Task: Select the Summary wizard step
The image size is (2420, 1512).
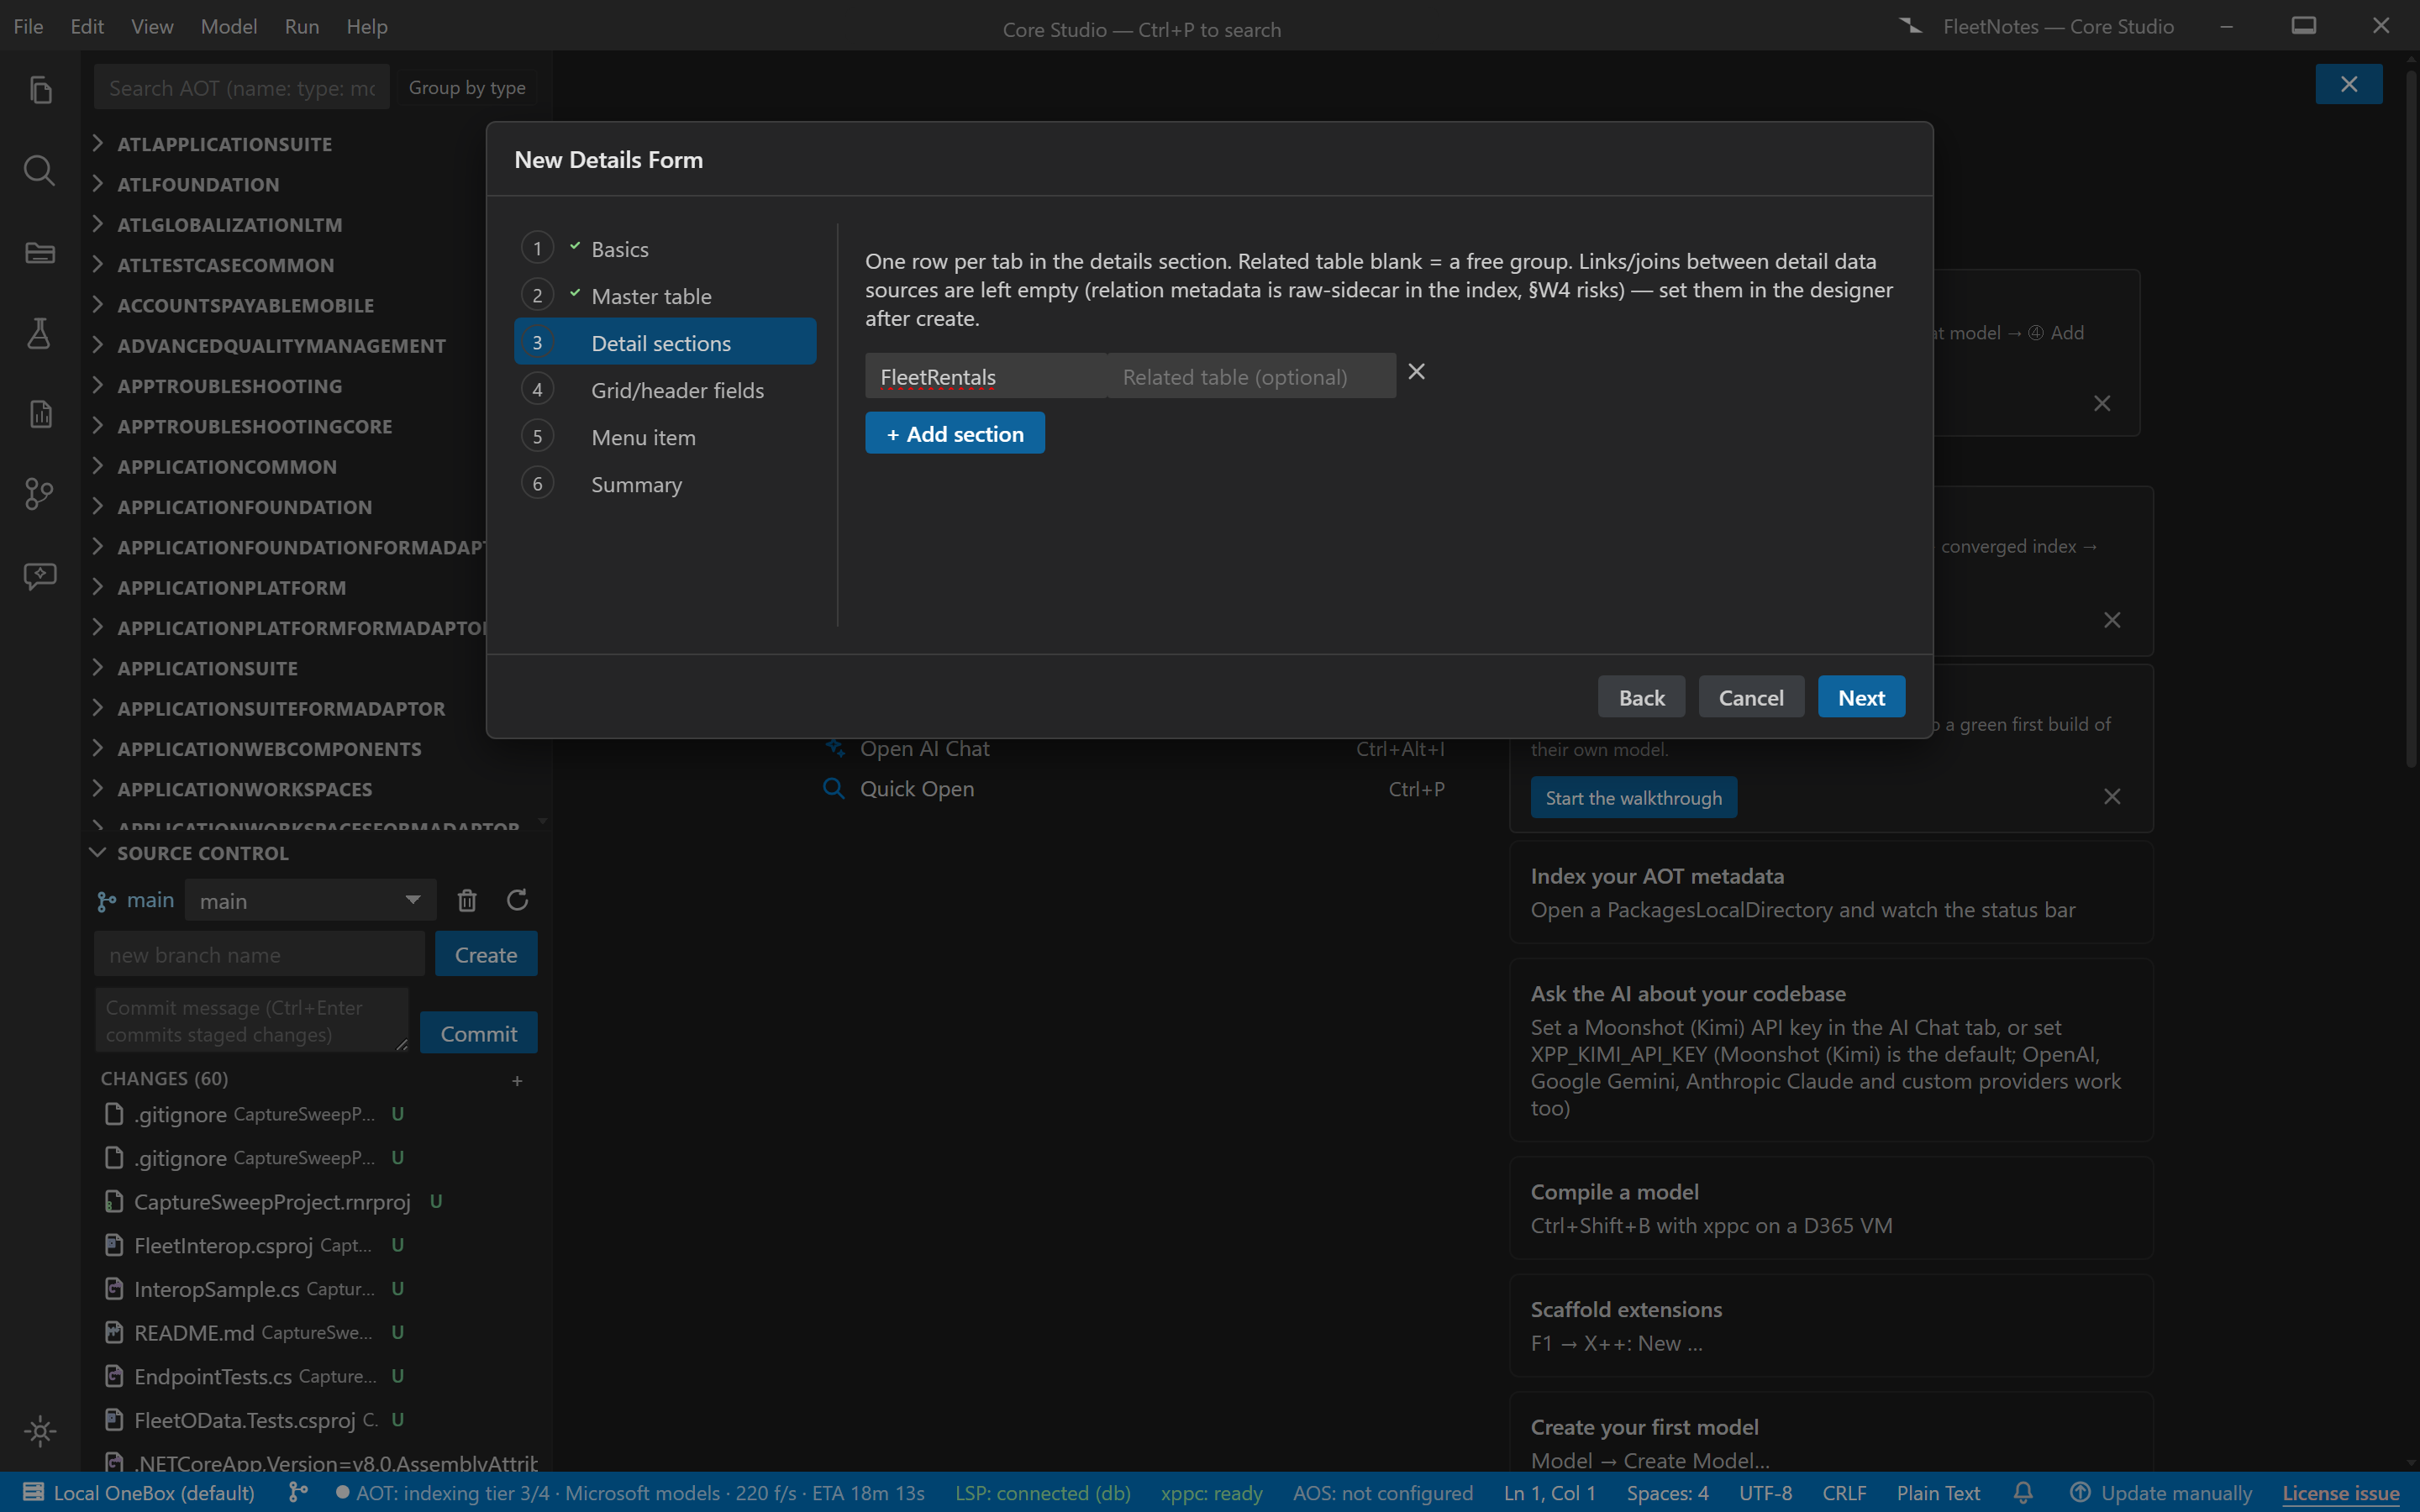Action: [x=665, y=484]
